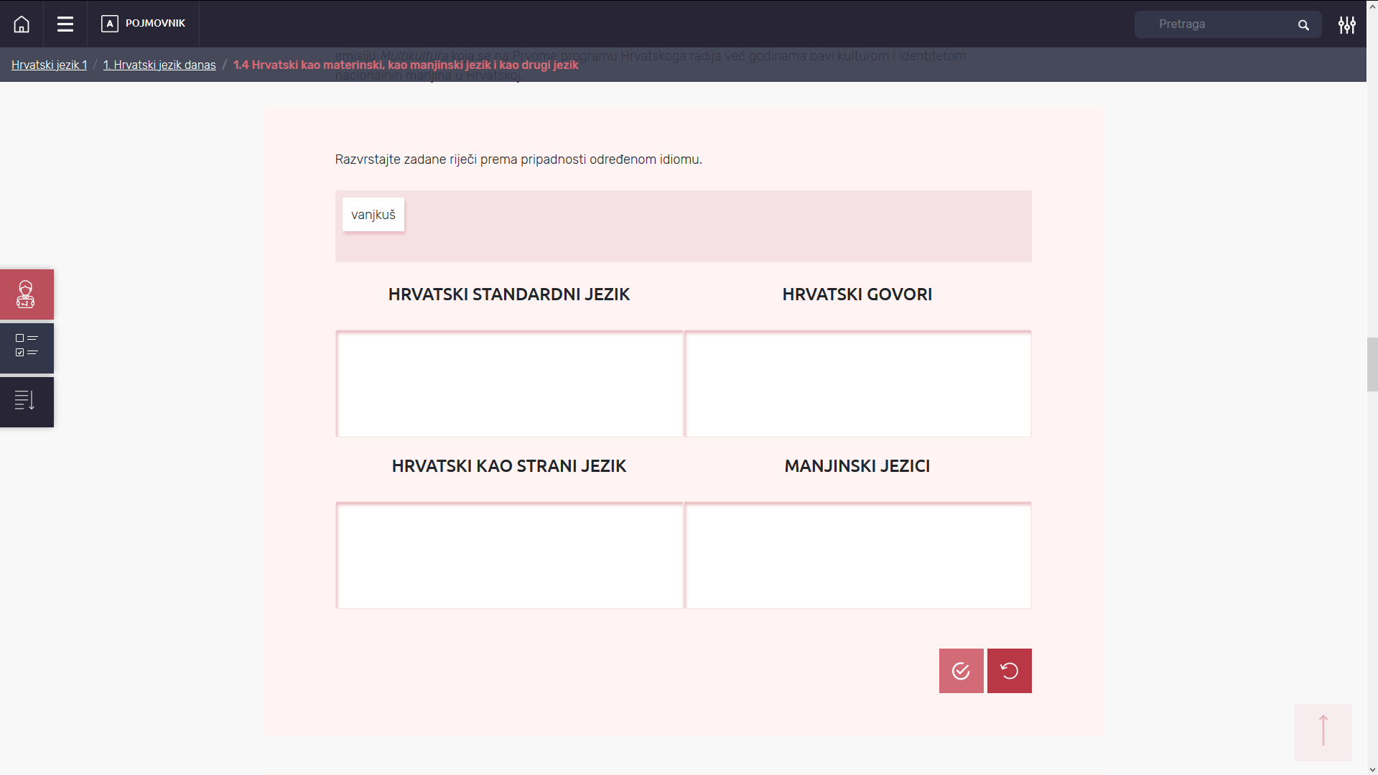Click the Hrvatski govori drop box
Viewport: 1378px width, 775px height.
[x=857, y=384]
